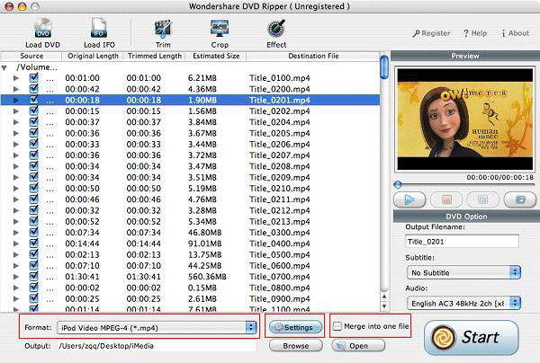The width and height of the screenshot is (540, 363).
Task: Take a snapshot of the preview
Action: (x=482, y=199)
